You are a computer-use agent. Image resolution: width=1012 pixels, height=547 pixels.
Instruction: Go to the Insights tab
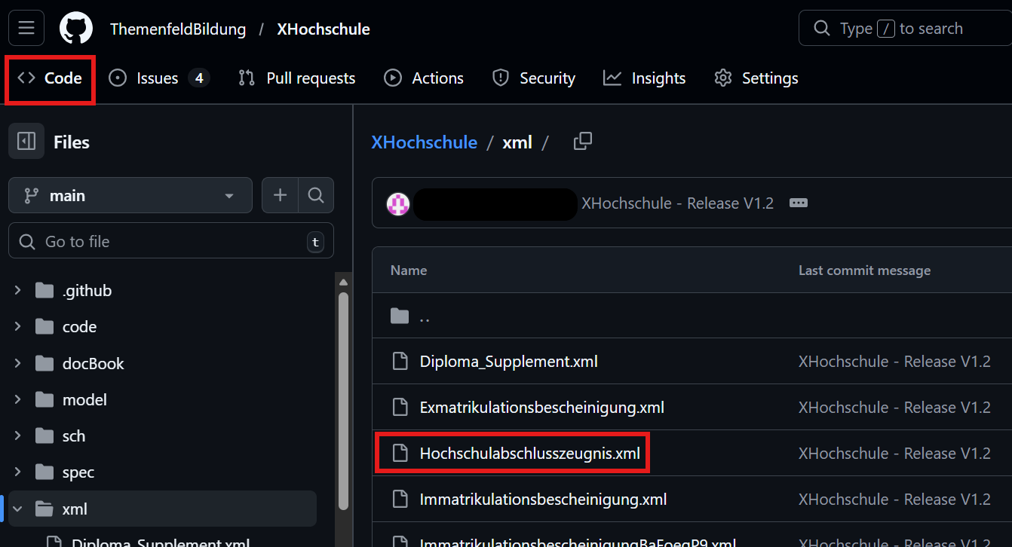[x=645, y=78]
